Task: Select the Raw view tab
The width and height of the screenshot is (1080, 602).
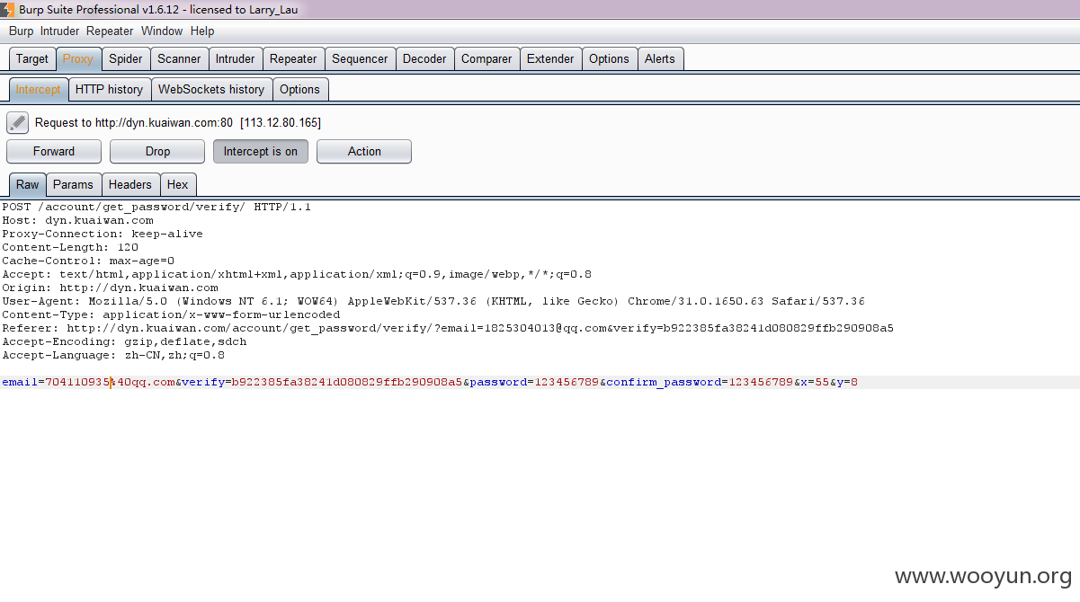Action: coord(28,185)
